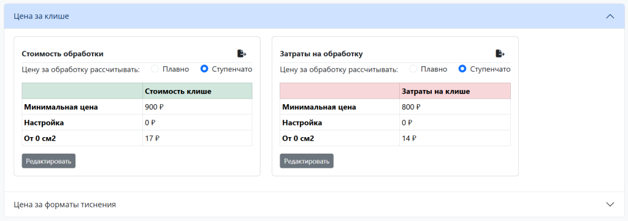Open Цена за клише accordion header
Screen dimensions: 628x221
click(314, 17)
